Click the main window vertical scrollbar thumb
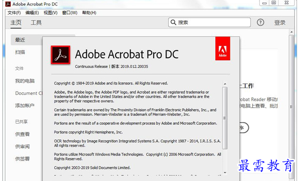 (x=291, y=107)
